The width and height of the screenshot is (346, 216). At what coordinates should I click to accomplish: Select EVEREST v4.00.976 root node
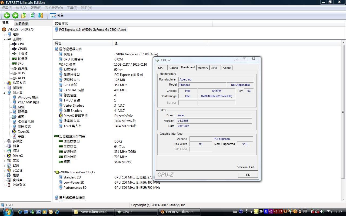tap(21, 29)
